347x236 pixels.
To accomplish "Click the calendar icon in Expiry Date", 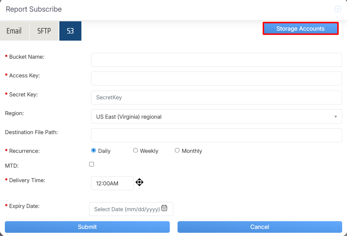I will (x=164, y=208).
